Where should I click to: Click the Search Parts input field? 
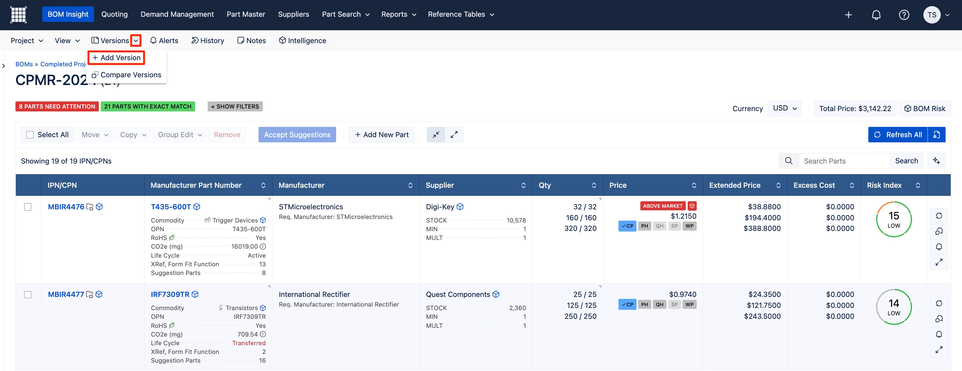click(x=844, y=161)
